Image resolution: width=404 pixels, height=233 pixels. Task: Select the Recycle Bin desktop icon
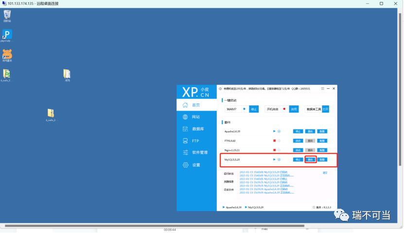pos(7,16)
